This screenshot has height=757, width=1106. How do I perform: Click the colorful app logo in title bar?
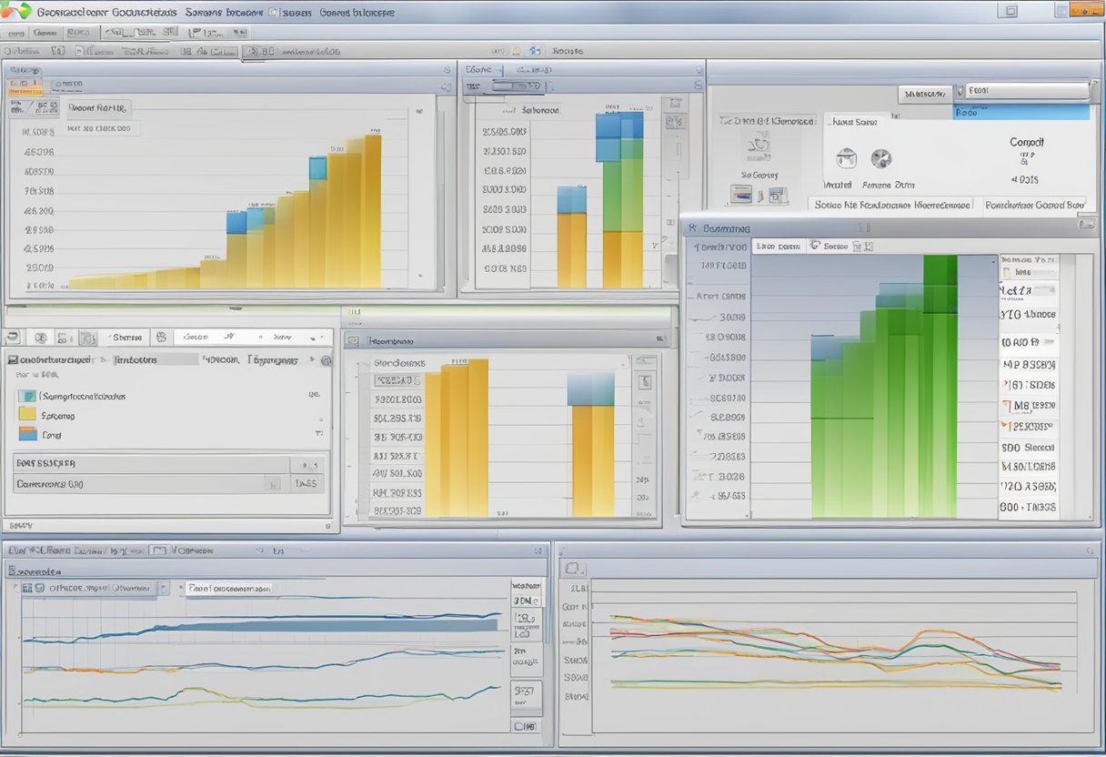click(18, 11)
